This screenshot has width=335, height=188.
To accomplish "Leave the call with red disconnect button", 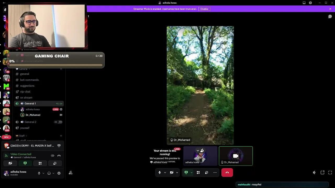I will click(227, 173).
